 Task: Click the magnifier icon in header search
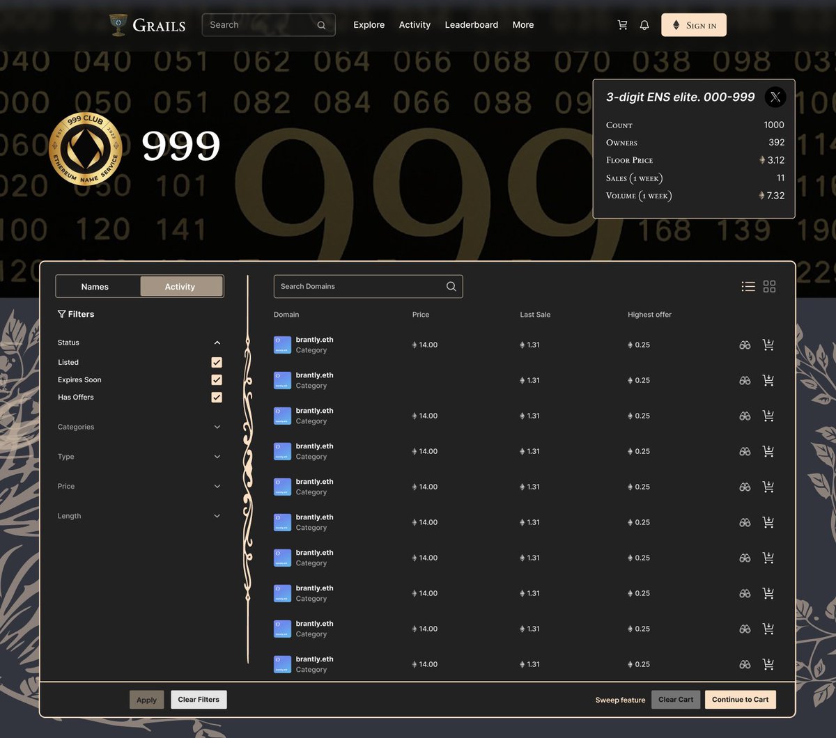click(321, 25)
